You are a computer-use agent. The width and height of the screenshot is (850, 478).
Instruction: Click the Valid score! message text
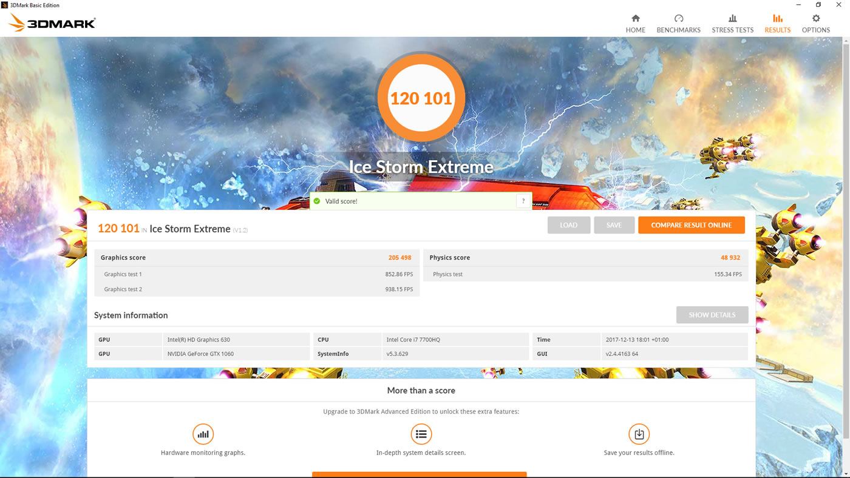click(x=341, y=201)
